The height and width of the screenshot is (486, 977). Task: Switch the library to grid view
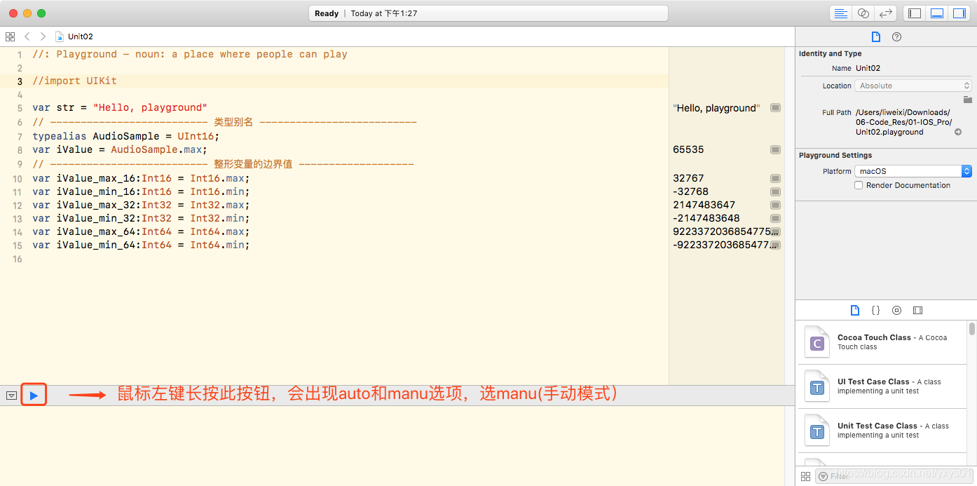point(805,476)
